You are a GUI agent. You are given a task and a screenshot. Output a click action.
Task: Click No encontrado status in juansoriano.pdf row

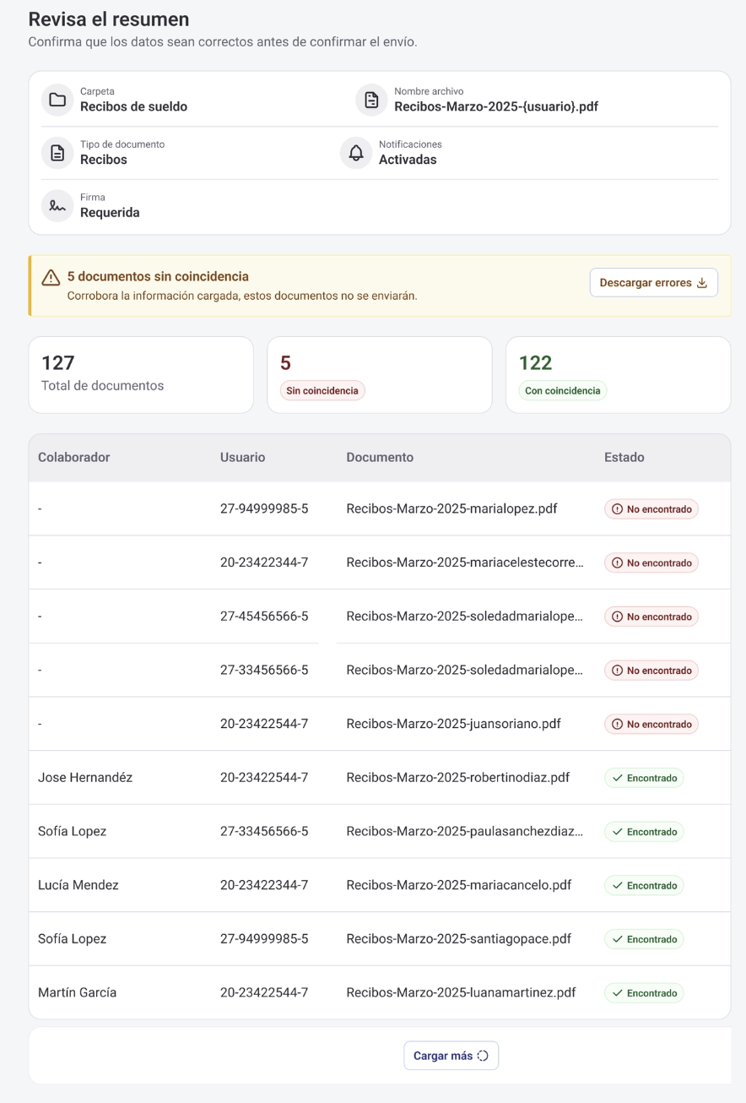(x=651, y=724)
